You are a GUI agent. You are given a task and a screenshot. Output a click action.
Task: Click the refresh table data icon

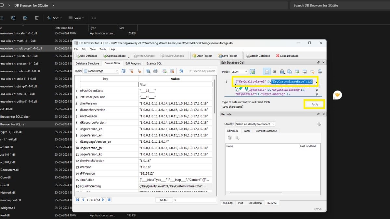[x=123, y=71]
